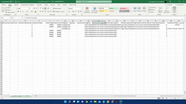The width and height of the screenshot is (186, 104).
Task: Collapse the ribbon with the chevron
Action: pos(185,15)
